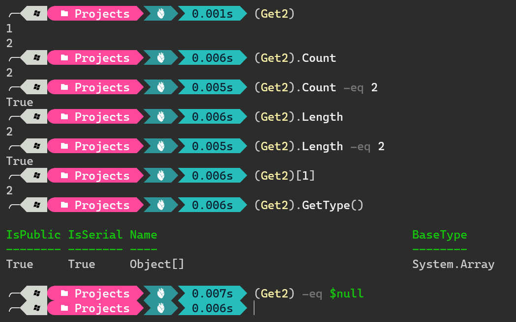
Task: Pick the hand icon on the (Get2)[1] line
Action: click(160, 176)
